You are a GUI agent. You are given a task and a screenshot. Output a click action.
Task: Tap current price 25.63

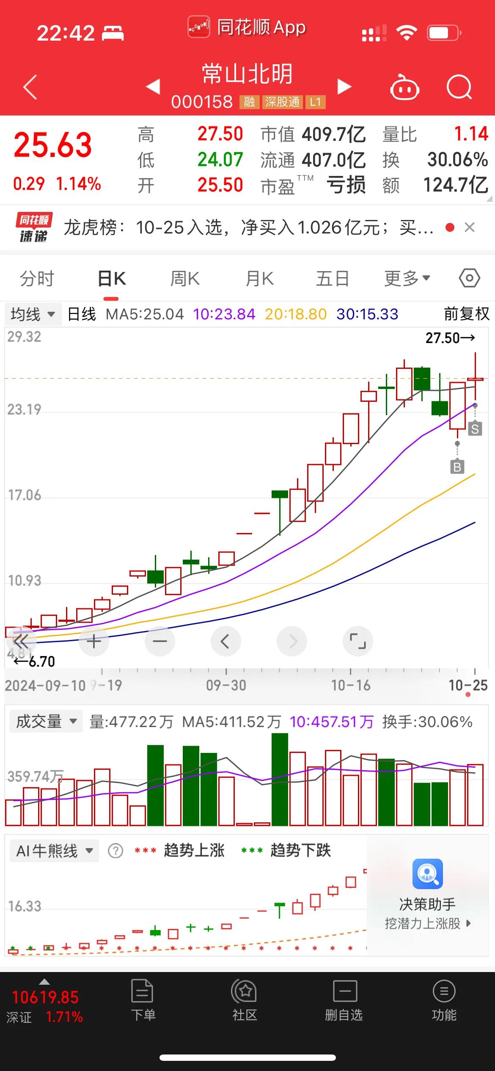(x=52, y=145)
